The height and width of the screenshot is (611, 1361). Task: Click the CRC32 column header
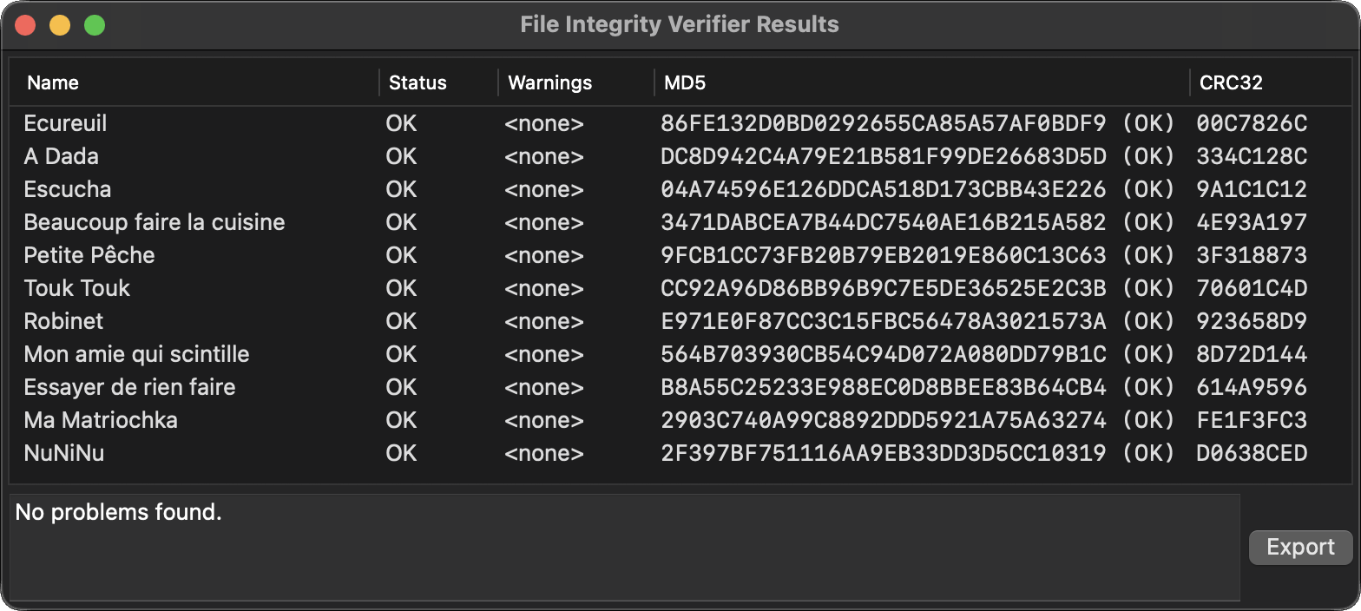1231,83
